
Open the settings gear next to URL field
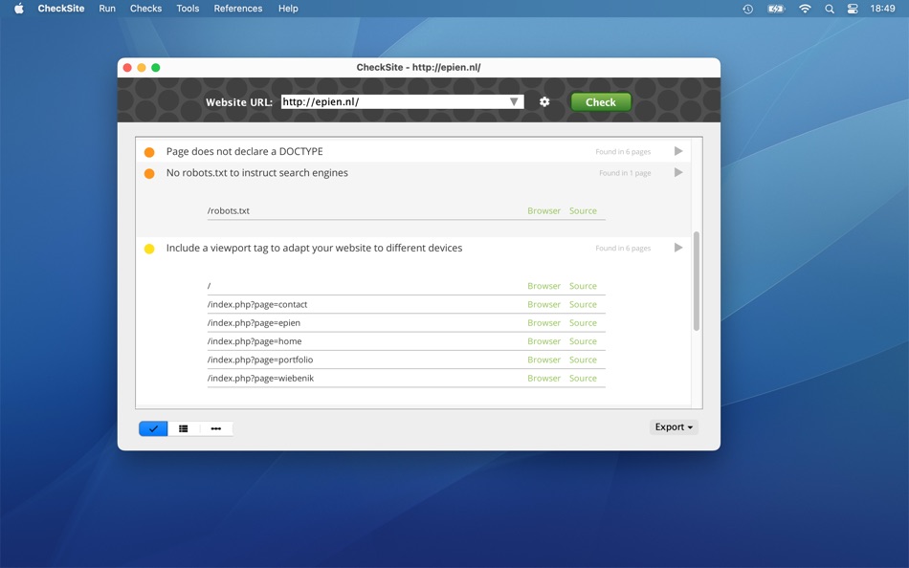pyautogui.click(x=543, y=102)
